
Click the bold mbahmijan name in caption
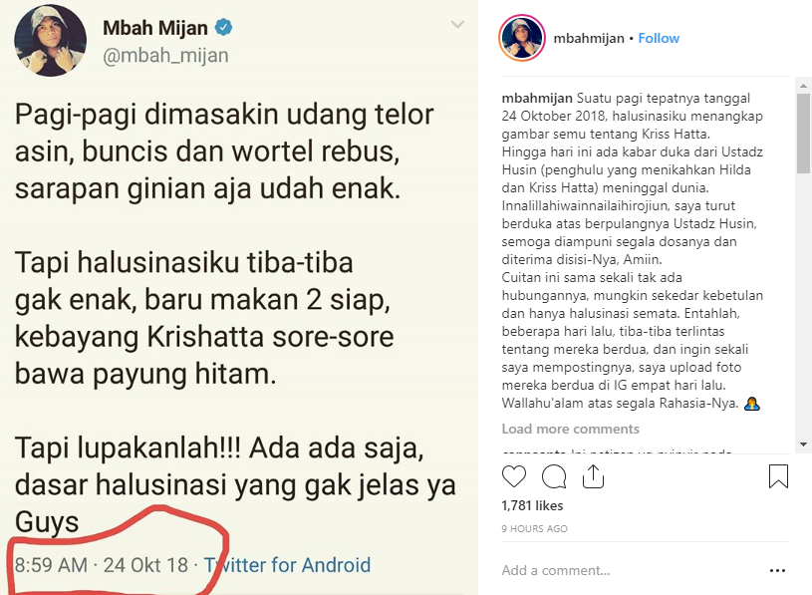(537, 99)
